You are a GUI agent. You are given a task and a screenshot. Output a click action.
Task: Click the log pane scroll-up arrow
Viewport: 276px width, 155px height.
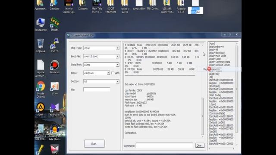pos(203,45)
